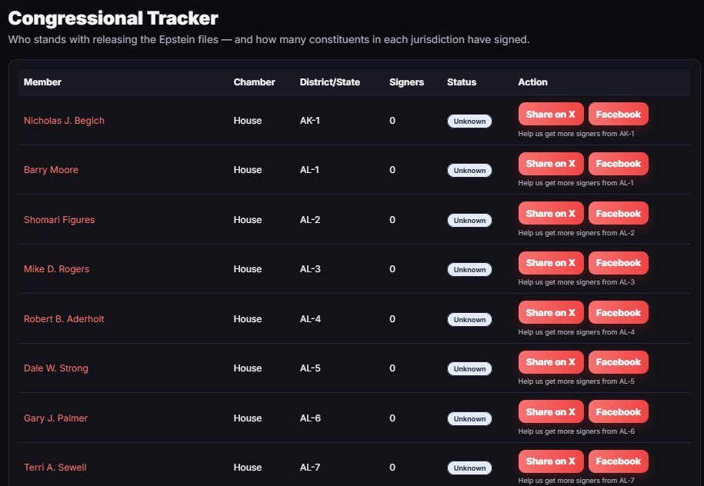Open Dale W. Strong member link
Viewport: 704px width, 486px height.
click(56, 368)
